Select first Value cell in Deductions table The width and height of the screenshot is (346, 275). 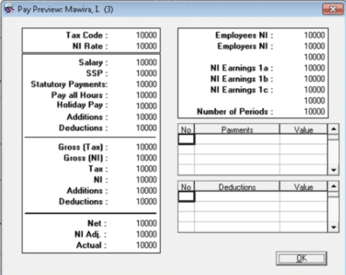point(303,197)
